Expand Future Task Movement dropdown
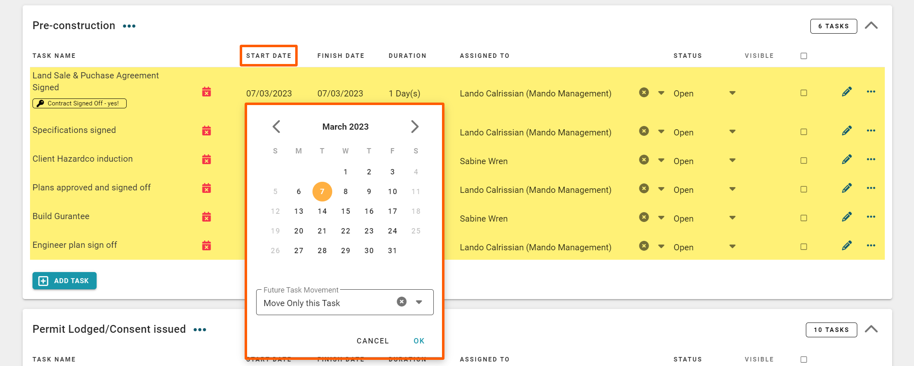This screenshot has height=366, width=914. pos(419,302)
